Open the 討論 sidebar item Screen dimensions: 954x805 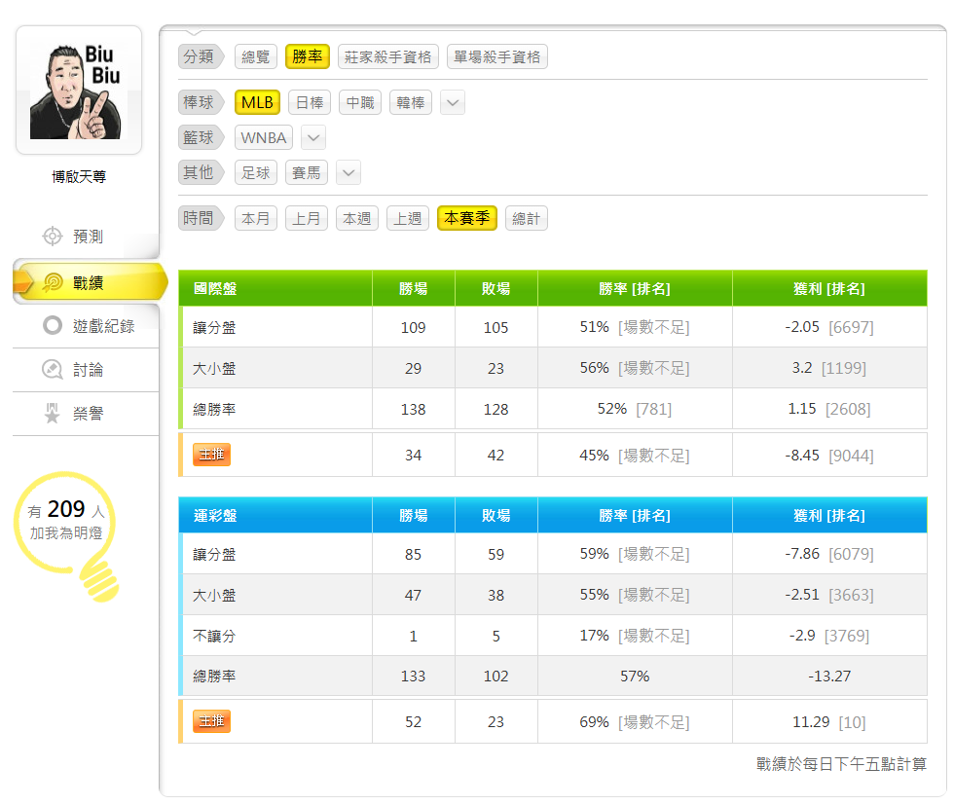[86, 370]
